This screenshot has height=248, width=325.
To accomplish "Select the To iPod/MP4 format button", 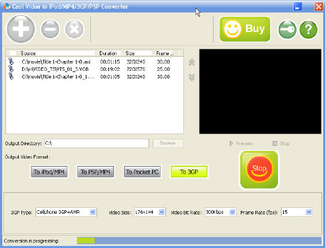I will (49, 172).
